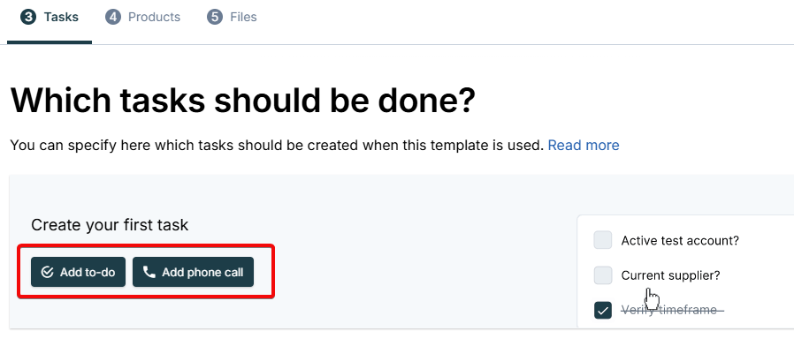Image resolution: width=794 pixels, height=346 pixels.
Task: Click the step 4 number badge
Action: click(113, 17)
